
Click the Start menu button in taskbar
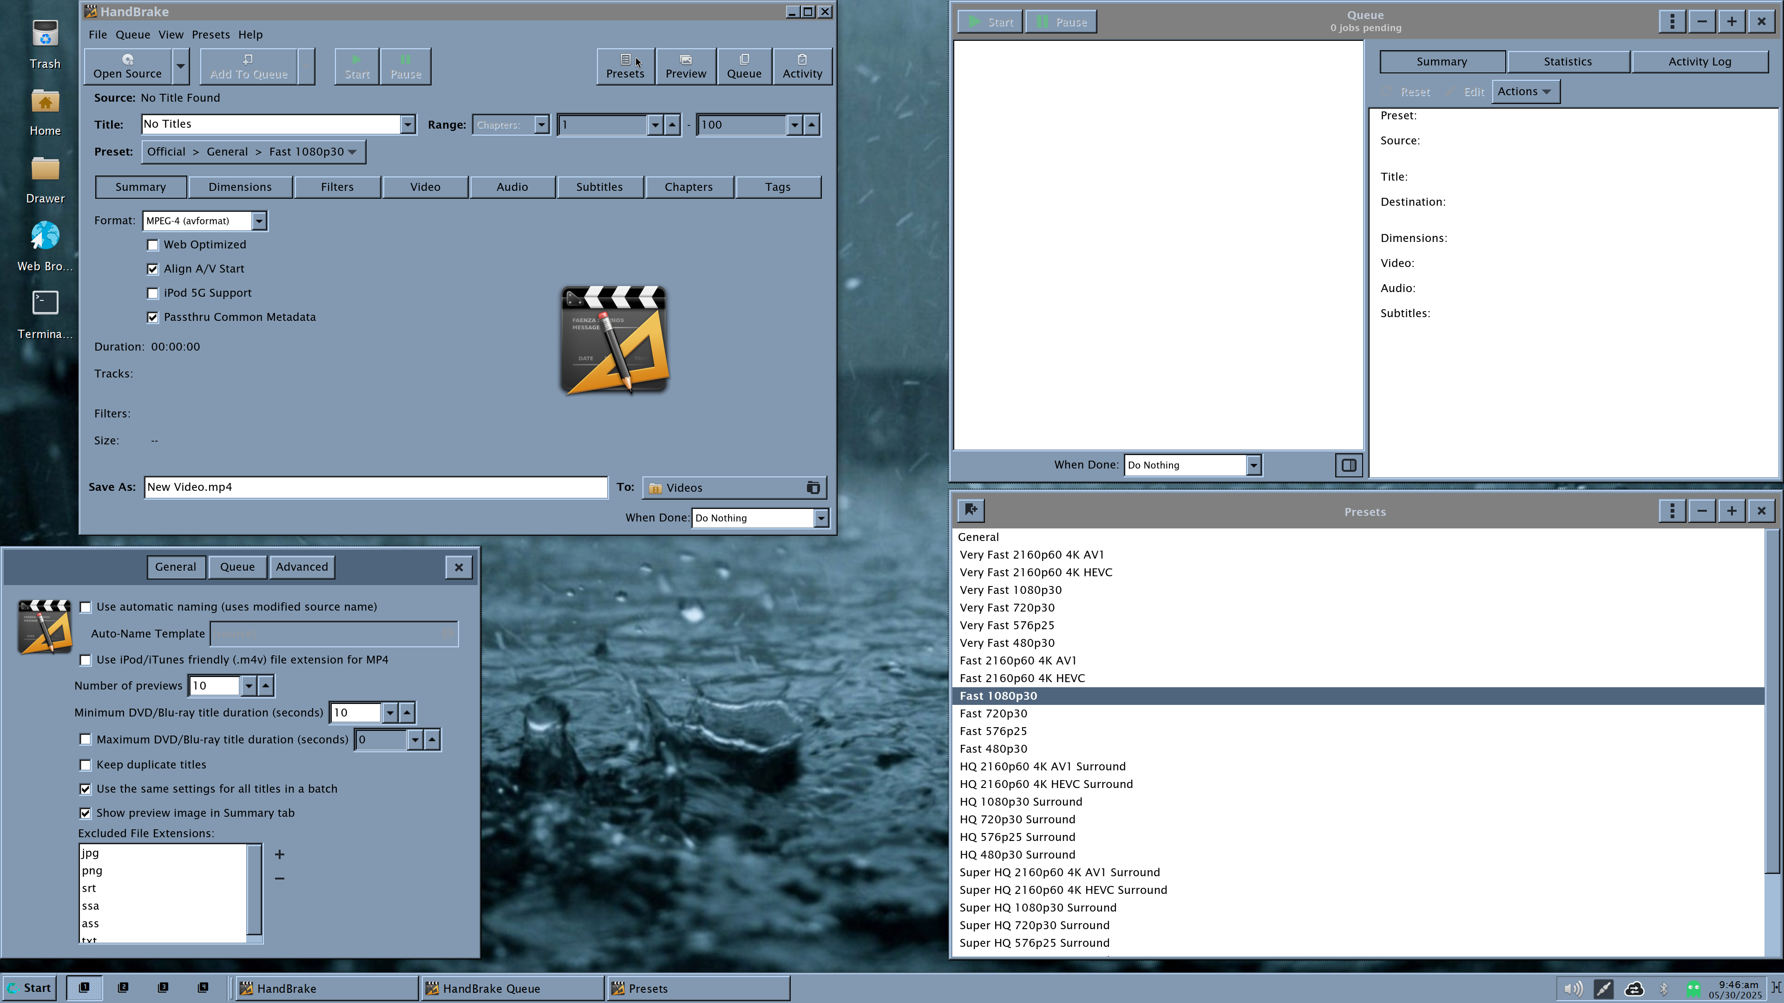(x=28, y=988)
